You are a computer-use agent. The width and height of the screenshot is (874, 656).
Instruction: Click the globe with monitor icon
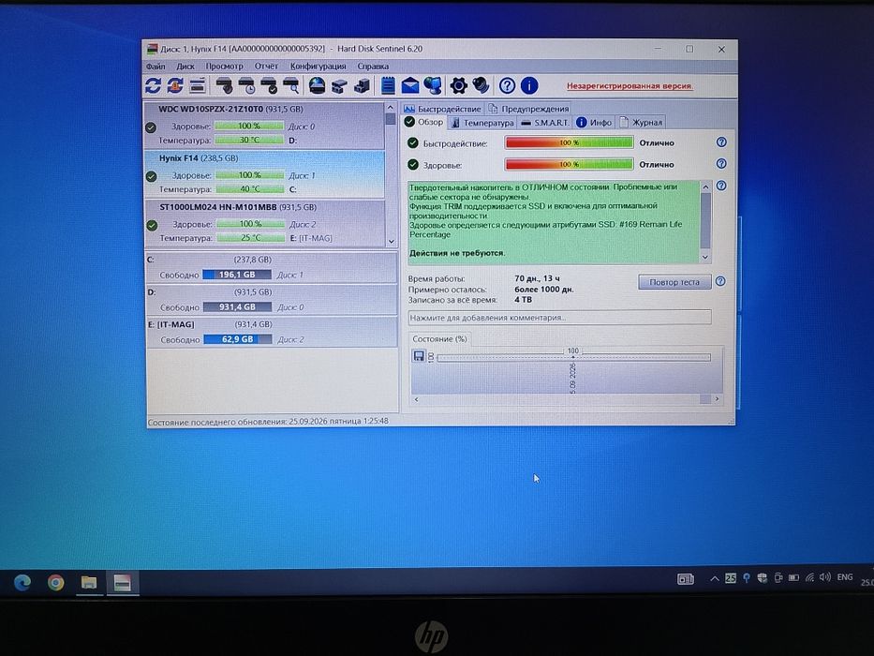(433, 85)
